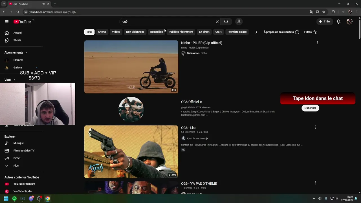The image size is (361, 203).
Task: Play the CG6 - Lisa thumbnail
Action: point(131,152)
